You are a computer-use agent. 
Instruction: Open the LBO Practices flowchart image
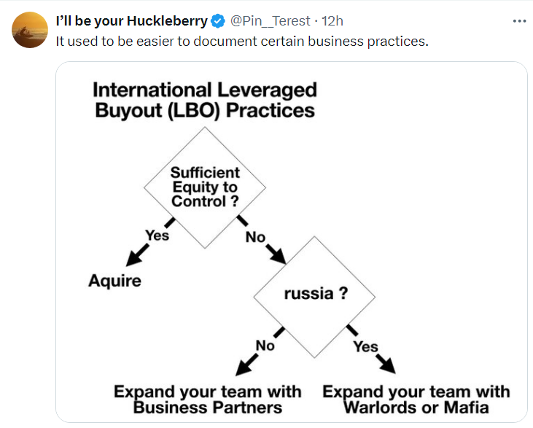292,242
